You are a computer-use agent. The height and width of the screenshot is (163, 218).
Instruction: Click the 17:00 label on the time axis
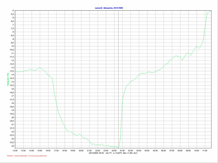(56, 151)
